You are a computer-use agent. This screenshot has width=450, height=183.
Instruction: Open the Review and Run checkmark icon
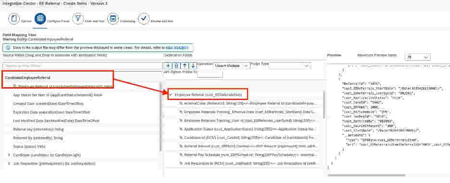[x=143, y=19]
